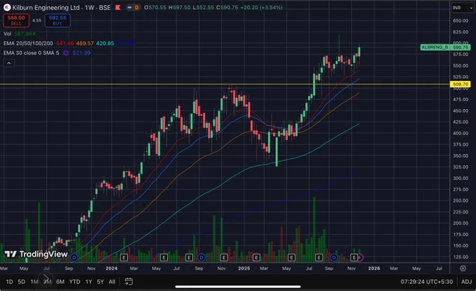Click the red flag icon beside BSE

(x=118, y=8)
